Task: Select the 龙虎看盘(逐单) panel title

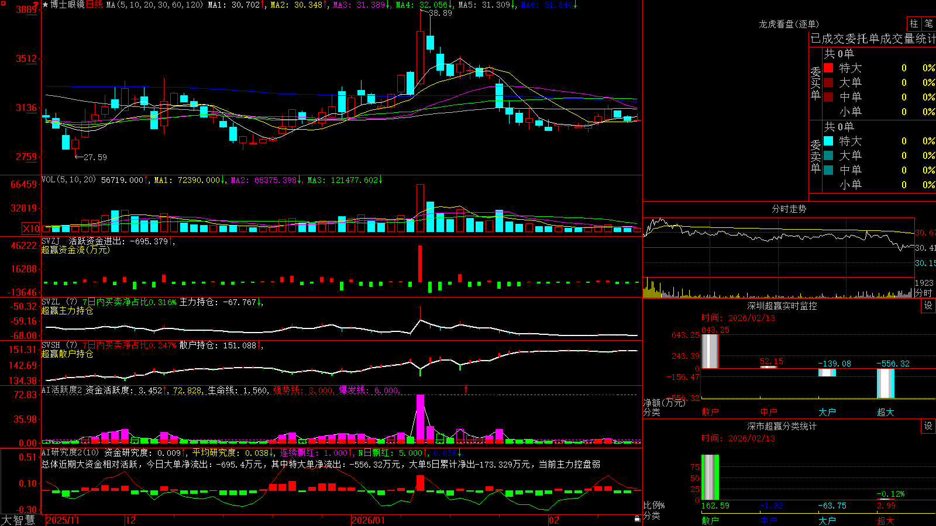Action: tap(789, 24)
